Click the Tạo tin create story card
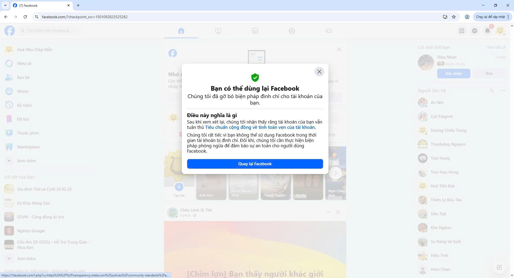The height and width of the screenshot is (278, 514). [179, 187]
